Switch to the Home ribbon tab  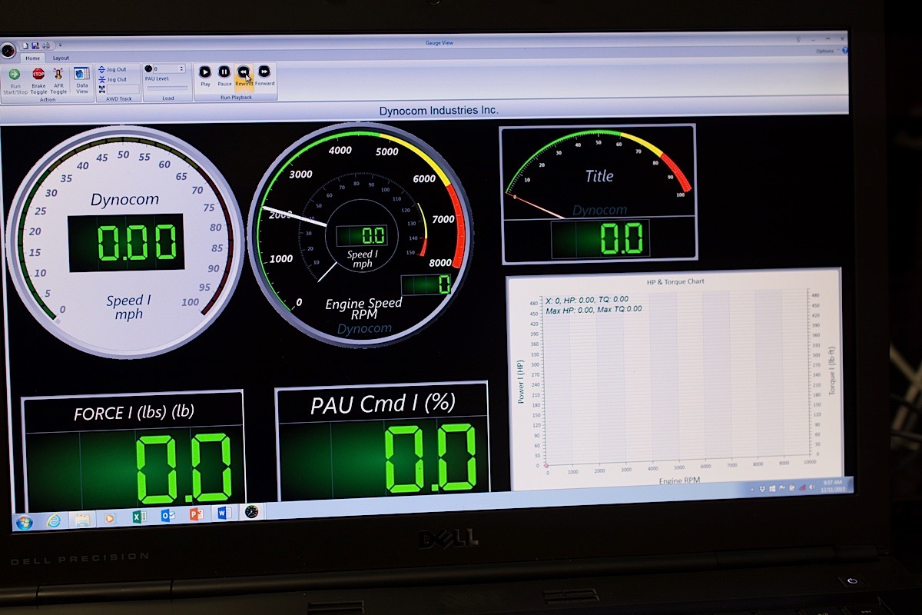coord(32,58)
